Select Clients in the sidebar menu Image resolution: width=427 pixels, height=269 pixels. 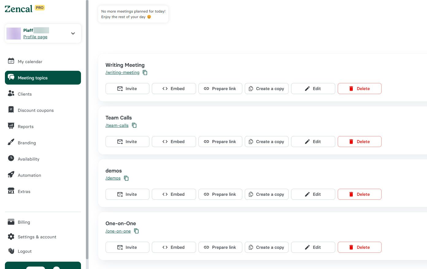pos(25,94)
